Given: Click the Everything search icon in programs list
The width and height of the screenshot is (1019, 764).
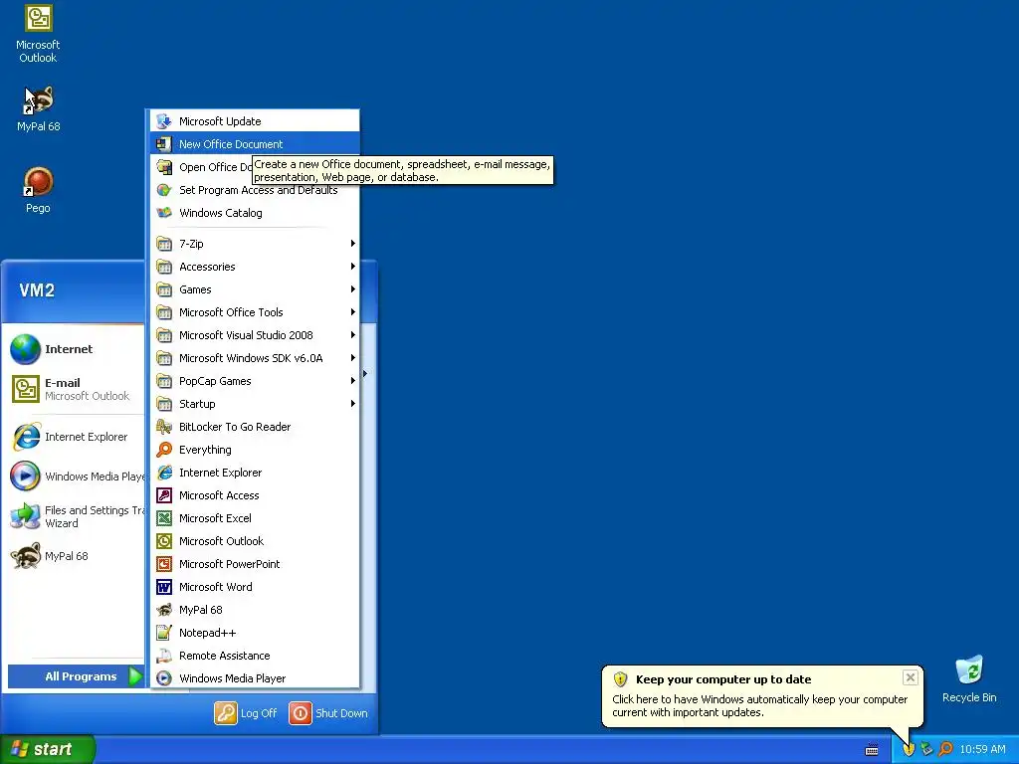Looking at the screenshot, I should (x=164, y=450).
